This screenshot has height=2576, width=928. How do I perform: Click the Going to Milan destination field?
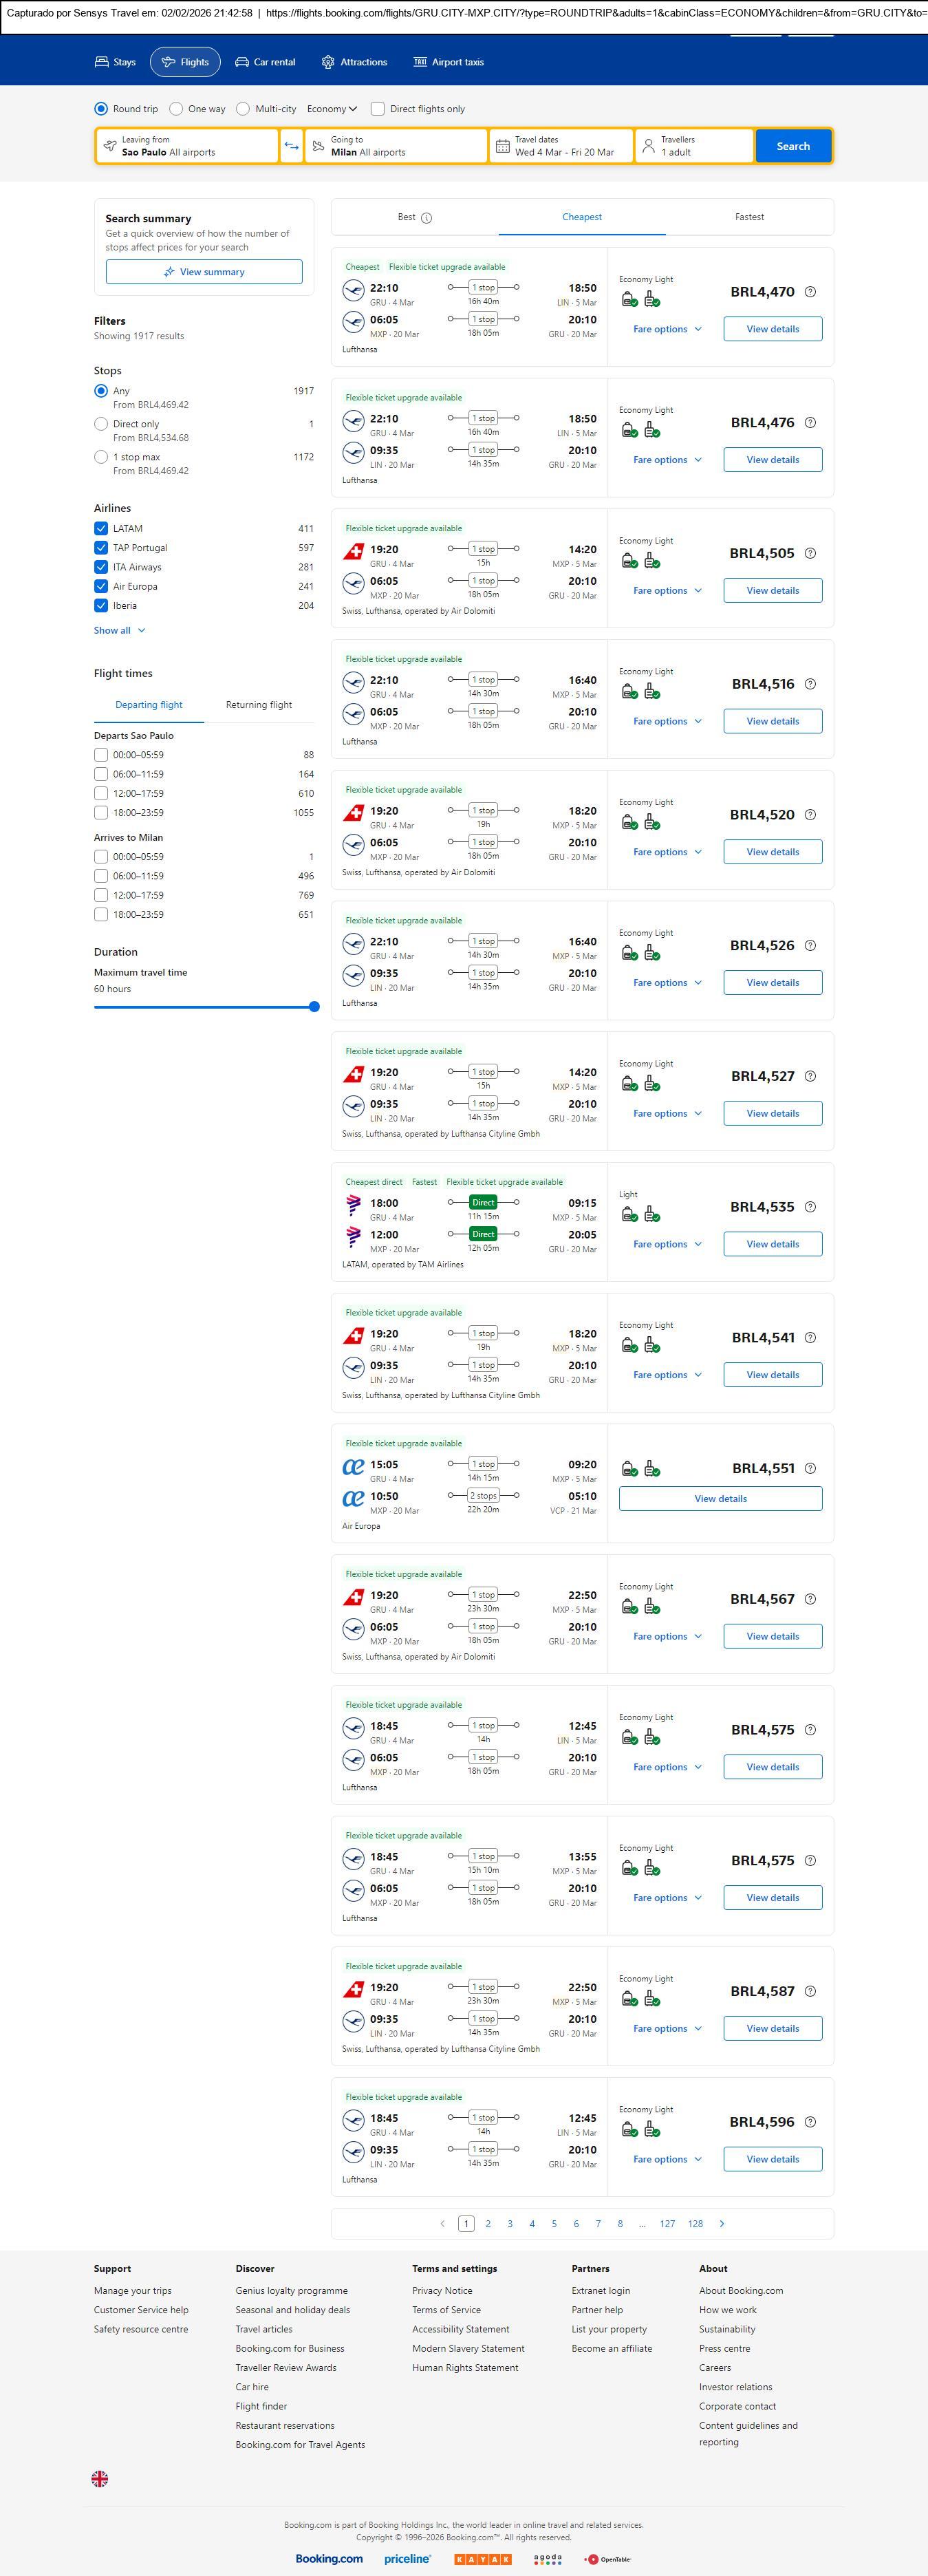point(395,146)
